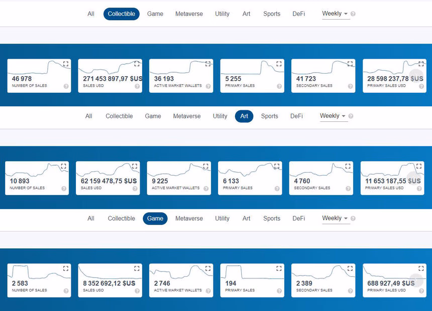Click the highlighted Game category tab
Image resolution: width=432 pixels, height=311 pixels.
point(155,219)
